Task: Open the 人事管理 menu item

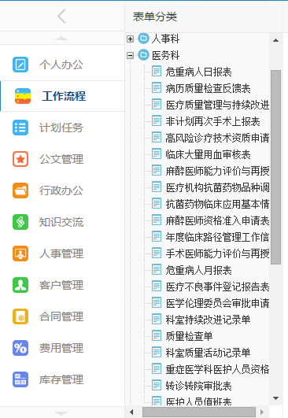Action: coord(62,253)
